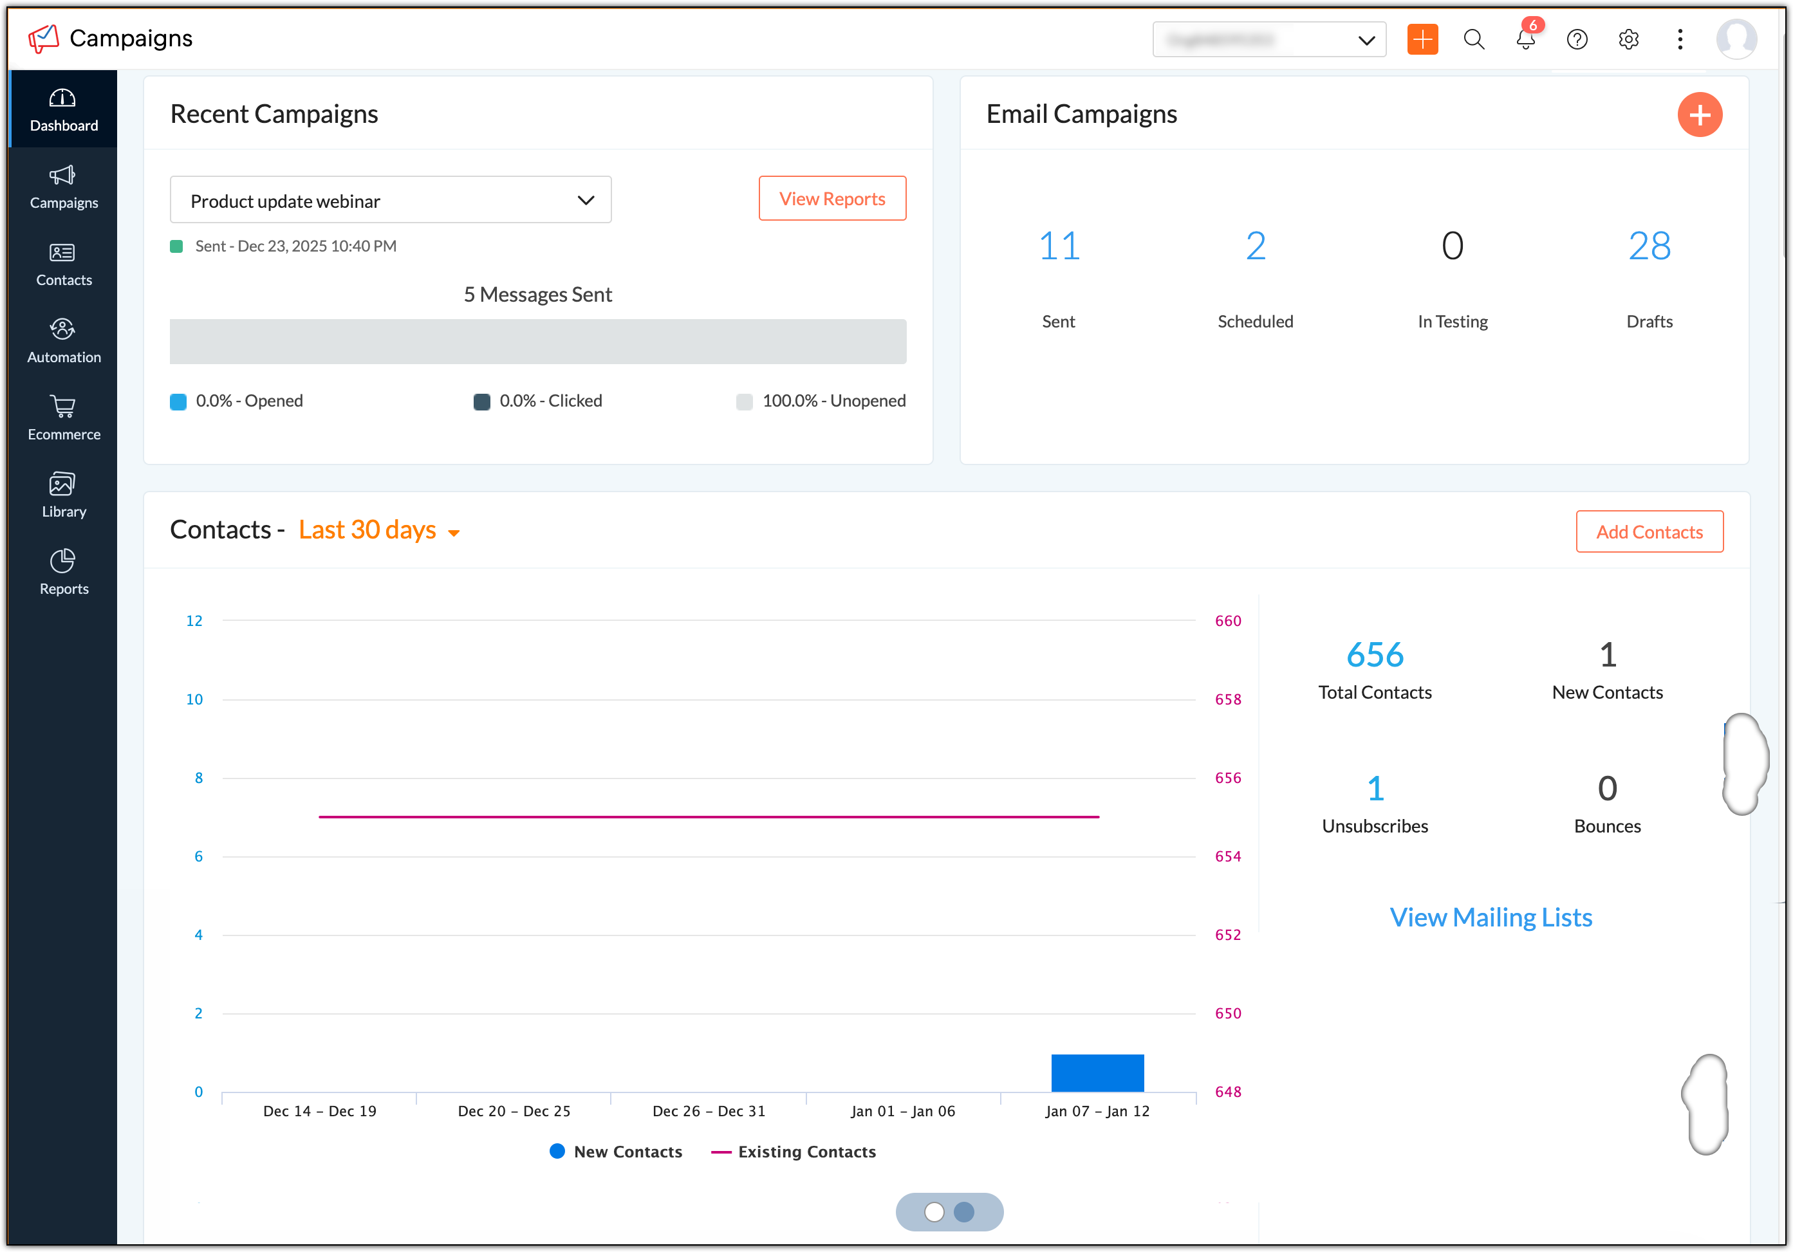Open the Last 30 days range dropdown
Screen dimensions: 1793x1252
coord(379,530)
